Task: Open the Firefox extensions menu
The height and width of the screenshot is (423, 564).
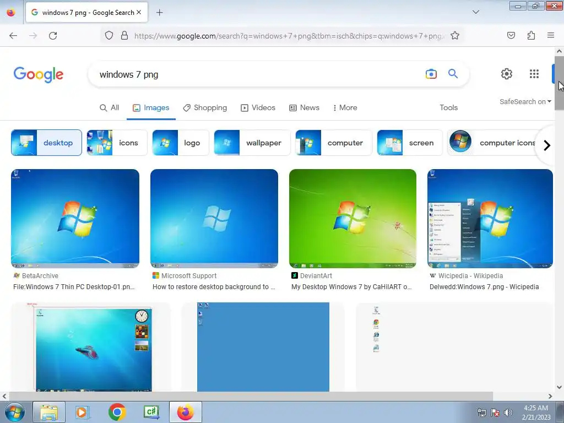Action: tap(531, 35)
